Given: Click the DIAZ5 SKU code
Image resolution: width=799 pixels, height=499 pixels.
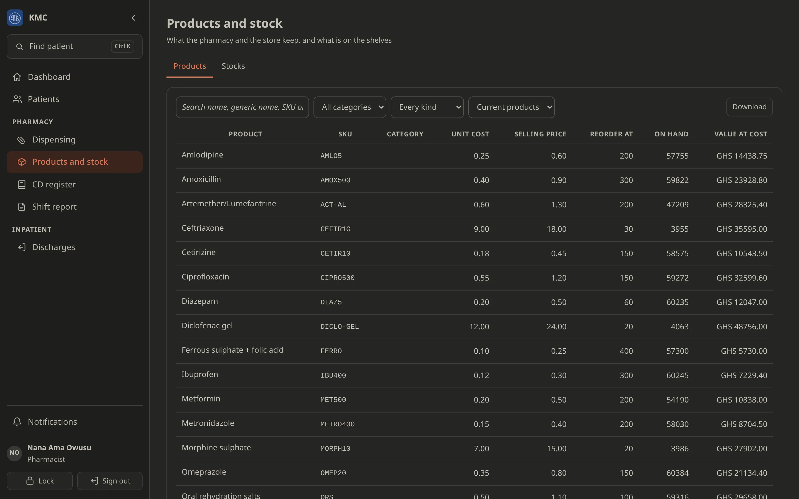Looking at the screenshot, I should (331, 302).
